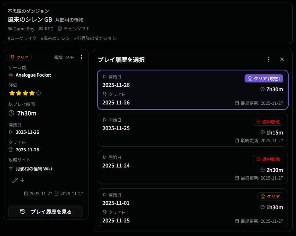296x236 pixels.
Task: Click the RPG genre icon in header
Action: [x=40, y=29]
